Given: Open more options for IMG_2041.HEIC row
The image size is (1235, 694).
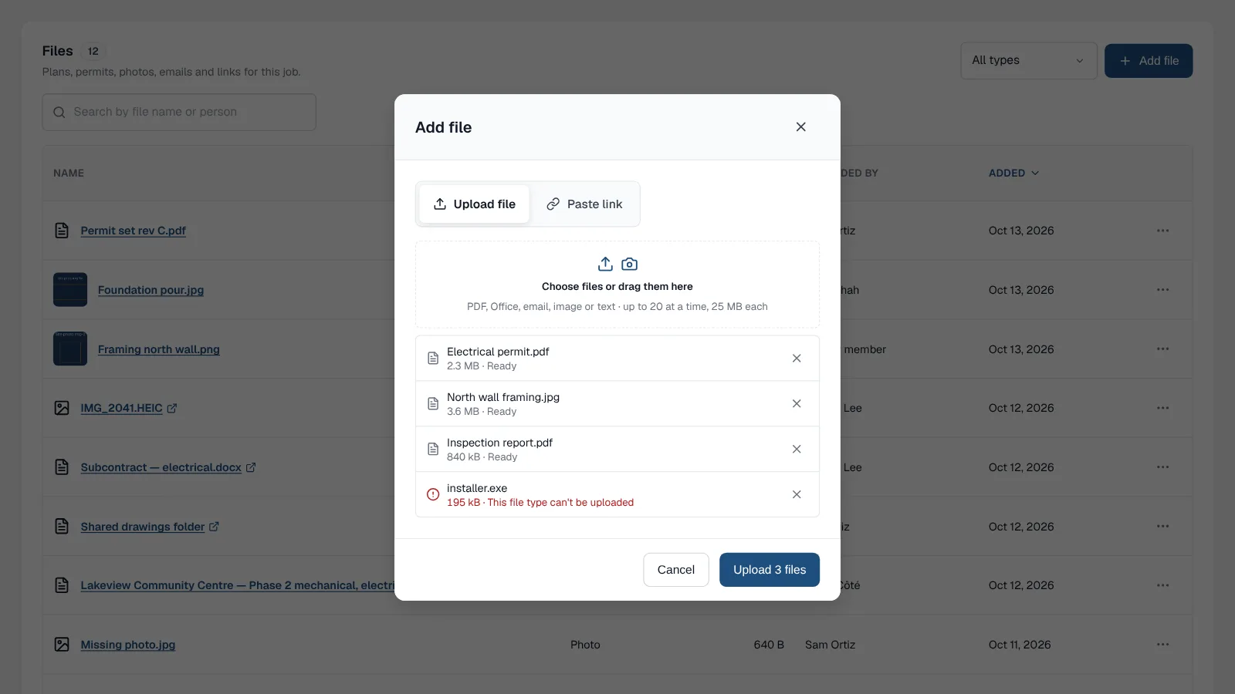Looking at the screenshot, I should tap(1162, 408).
